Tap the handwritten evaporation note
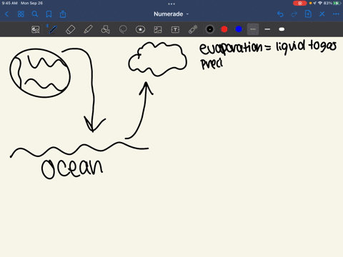This screenshot has width=343, height=257. coord(268,48)
